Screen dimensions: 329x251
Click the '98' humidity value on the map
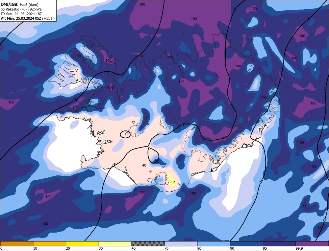pos(146,118)
